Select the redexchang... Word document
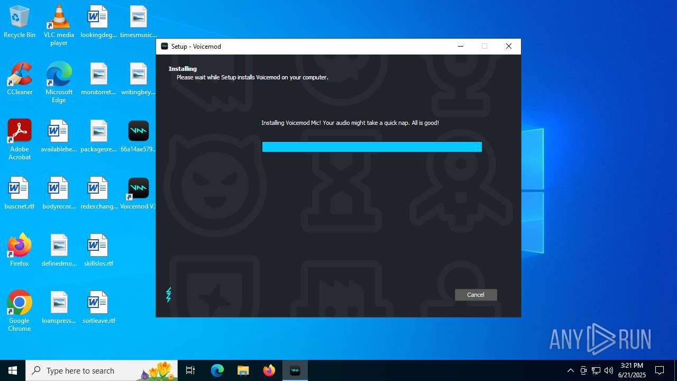This screenshot has height=381, width=677. 98,194
